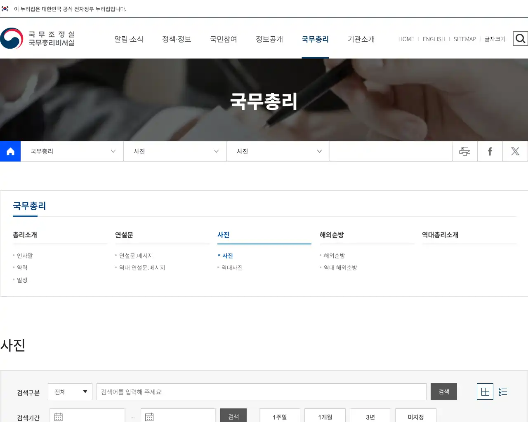
Task: Switch to list view icon
Action: (x=503, y=392)
